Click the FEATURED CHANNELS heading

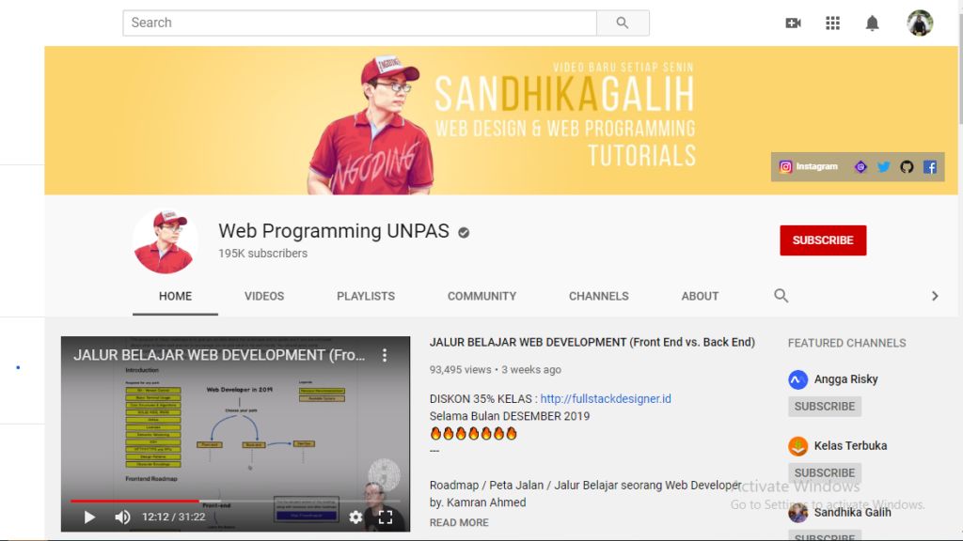[846, 343]
